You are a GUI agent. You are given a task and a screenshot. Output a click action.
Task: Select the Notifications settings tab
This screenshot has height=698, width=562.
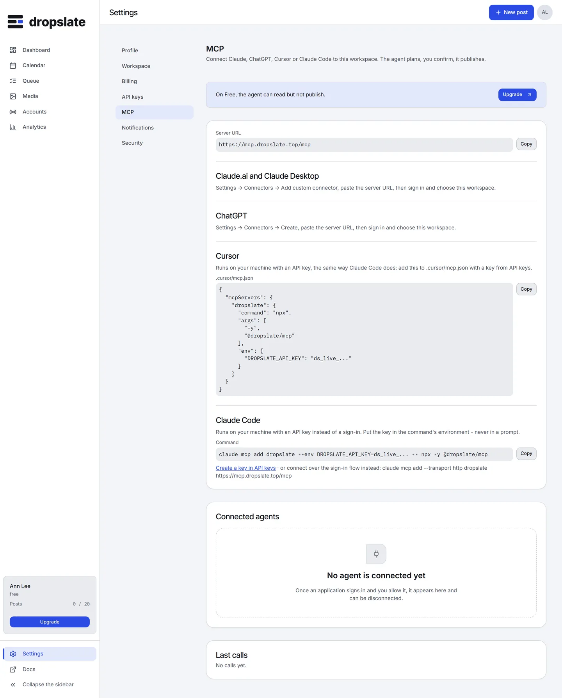155,128
